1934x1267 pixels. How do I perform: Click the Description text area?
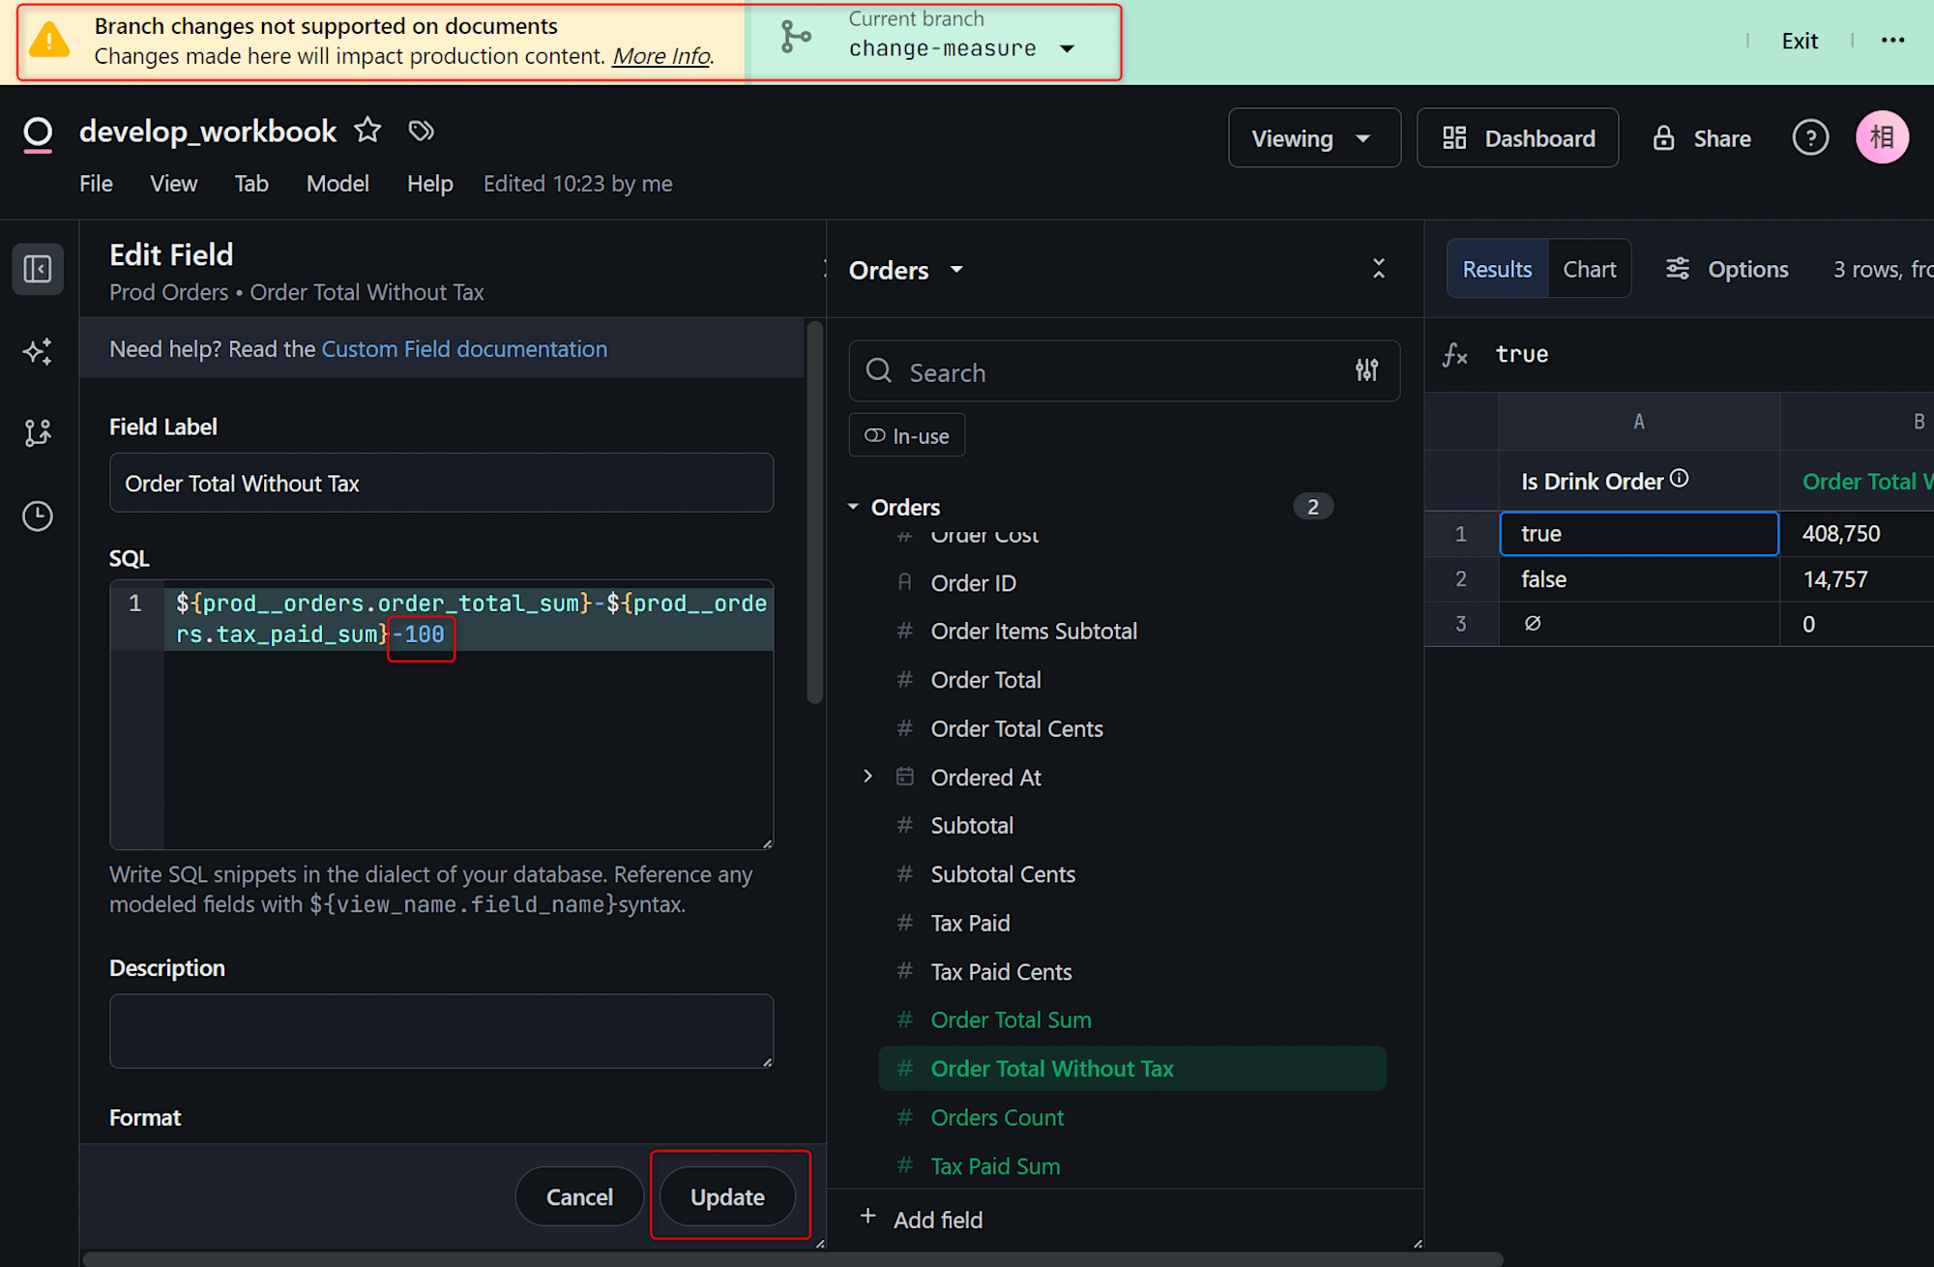click(x=441, y=1031)
